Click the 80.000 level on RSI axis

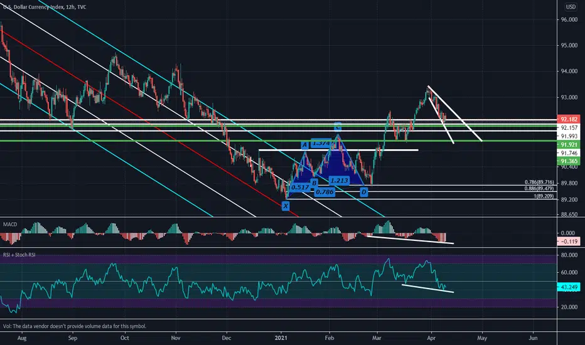point(569,255)
